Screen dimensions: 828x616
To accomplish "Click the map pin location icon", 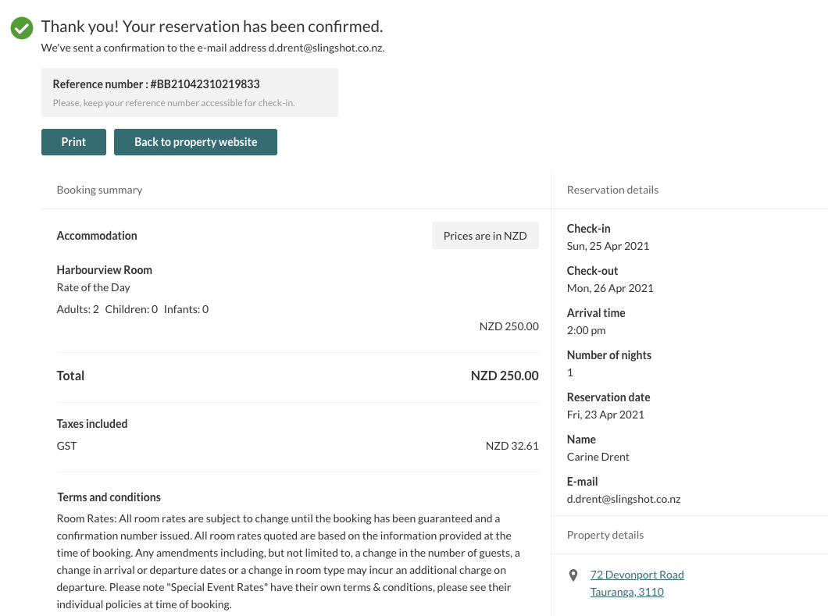I will (573, 575).
